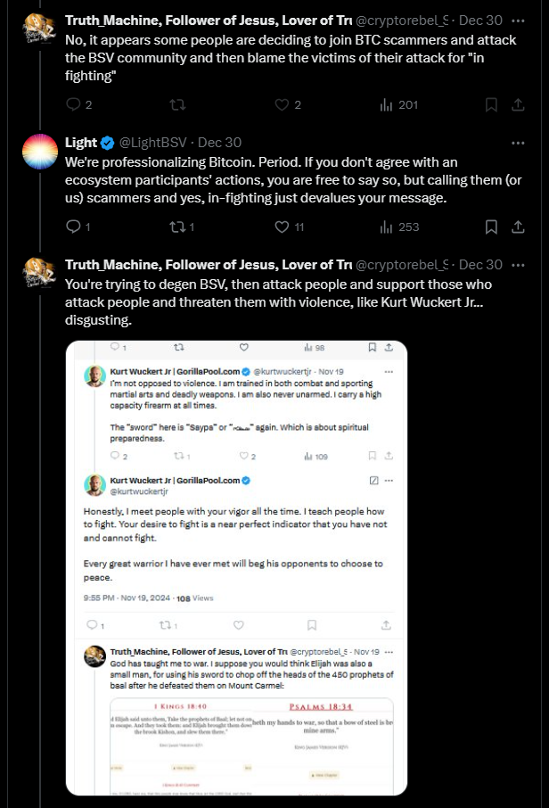Repost Light's professionalizing Bitcoin tweet
The width and height of the screenshot is (549, 808).
coord(182,227)
